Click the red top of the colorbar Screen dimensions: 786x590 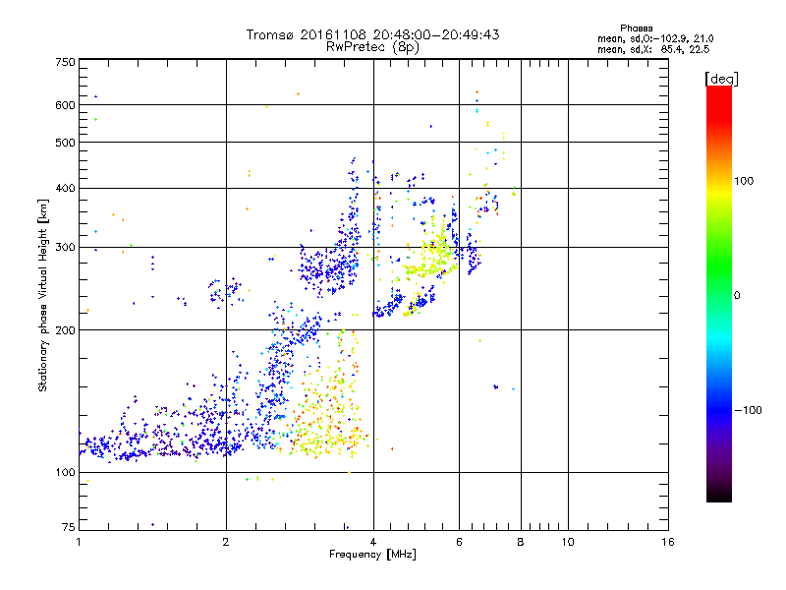point(718,93)
